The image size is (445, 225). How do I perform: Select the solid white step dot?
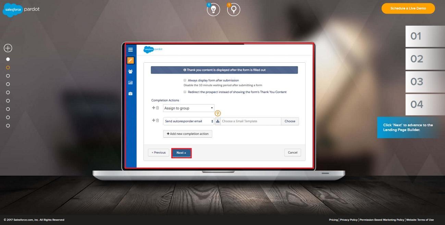click(x=8, y=59)
